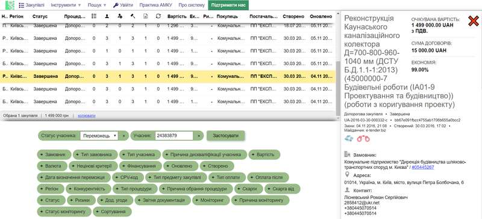The image size is (482, 219).
Task: Add the Причина обрання процедури filter
Action: click(196, 188)
